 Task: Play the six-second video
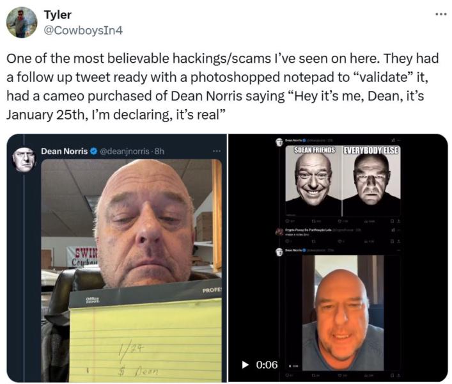[x=245, y=365]
